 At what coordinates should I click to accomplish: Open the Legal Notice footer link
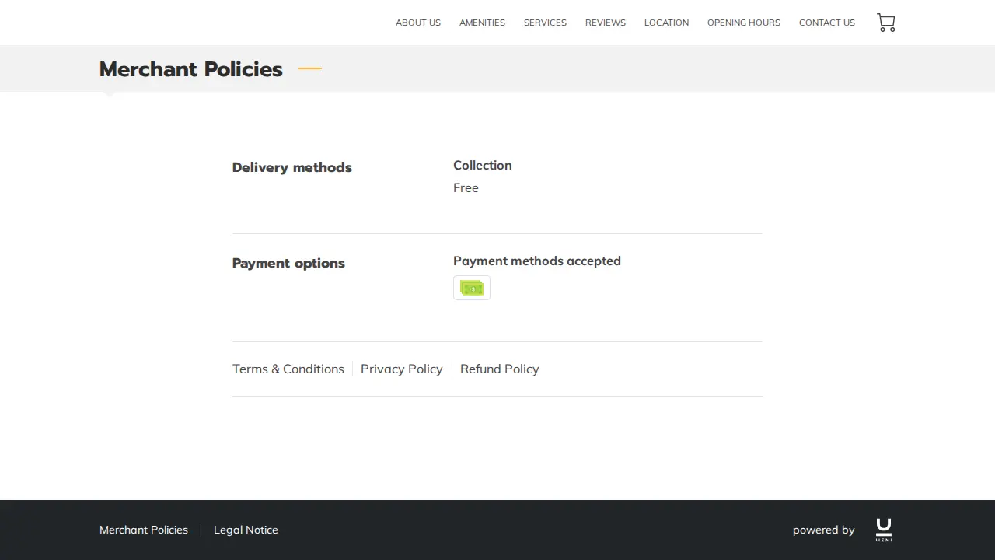tap(246, 530)
